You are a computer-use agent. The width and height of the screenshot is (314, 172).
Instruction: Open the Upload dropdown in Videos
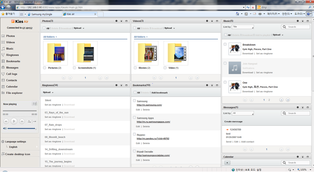tap(170, 28)
